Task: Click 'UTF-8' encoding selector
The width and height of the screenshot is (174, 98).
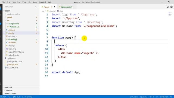Action: (152, 97)
